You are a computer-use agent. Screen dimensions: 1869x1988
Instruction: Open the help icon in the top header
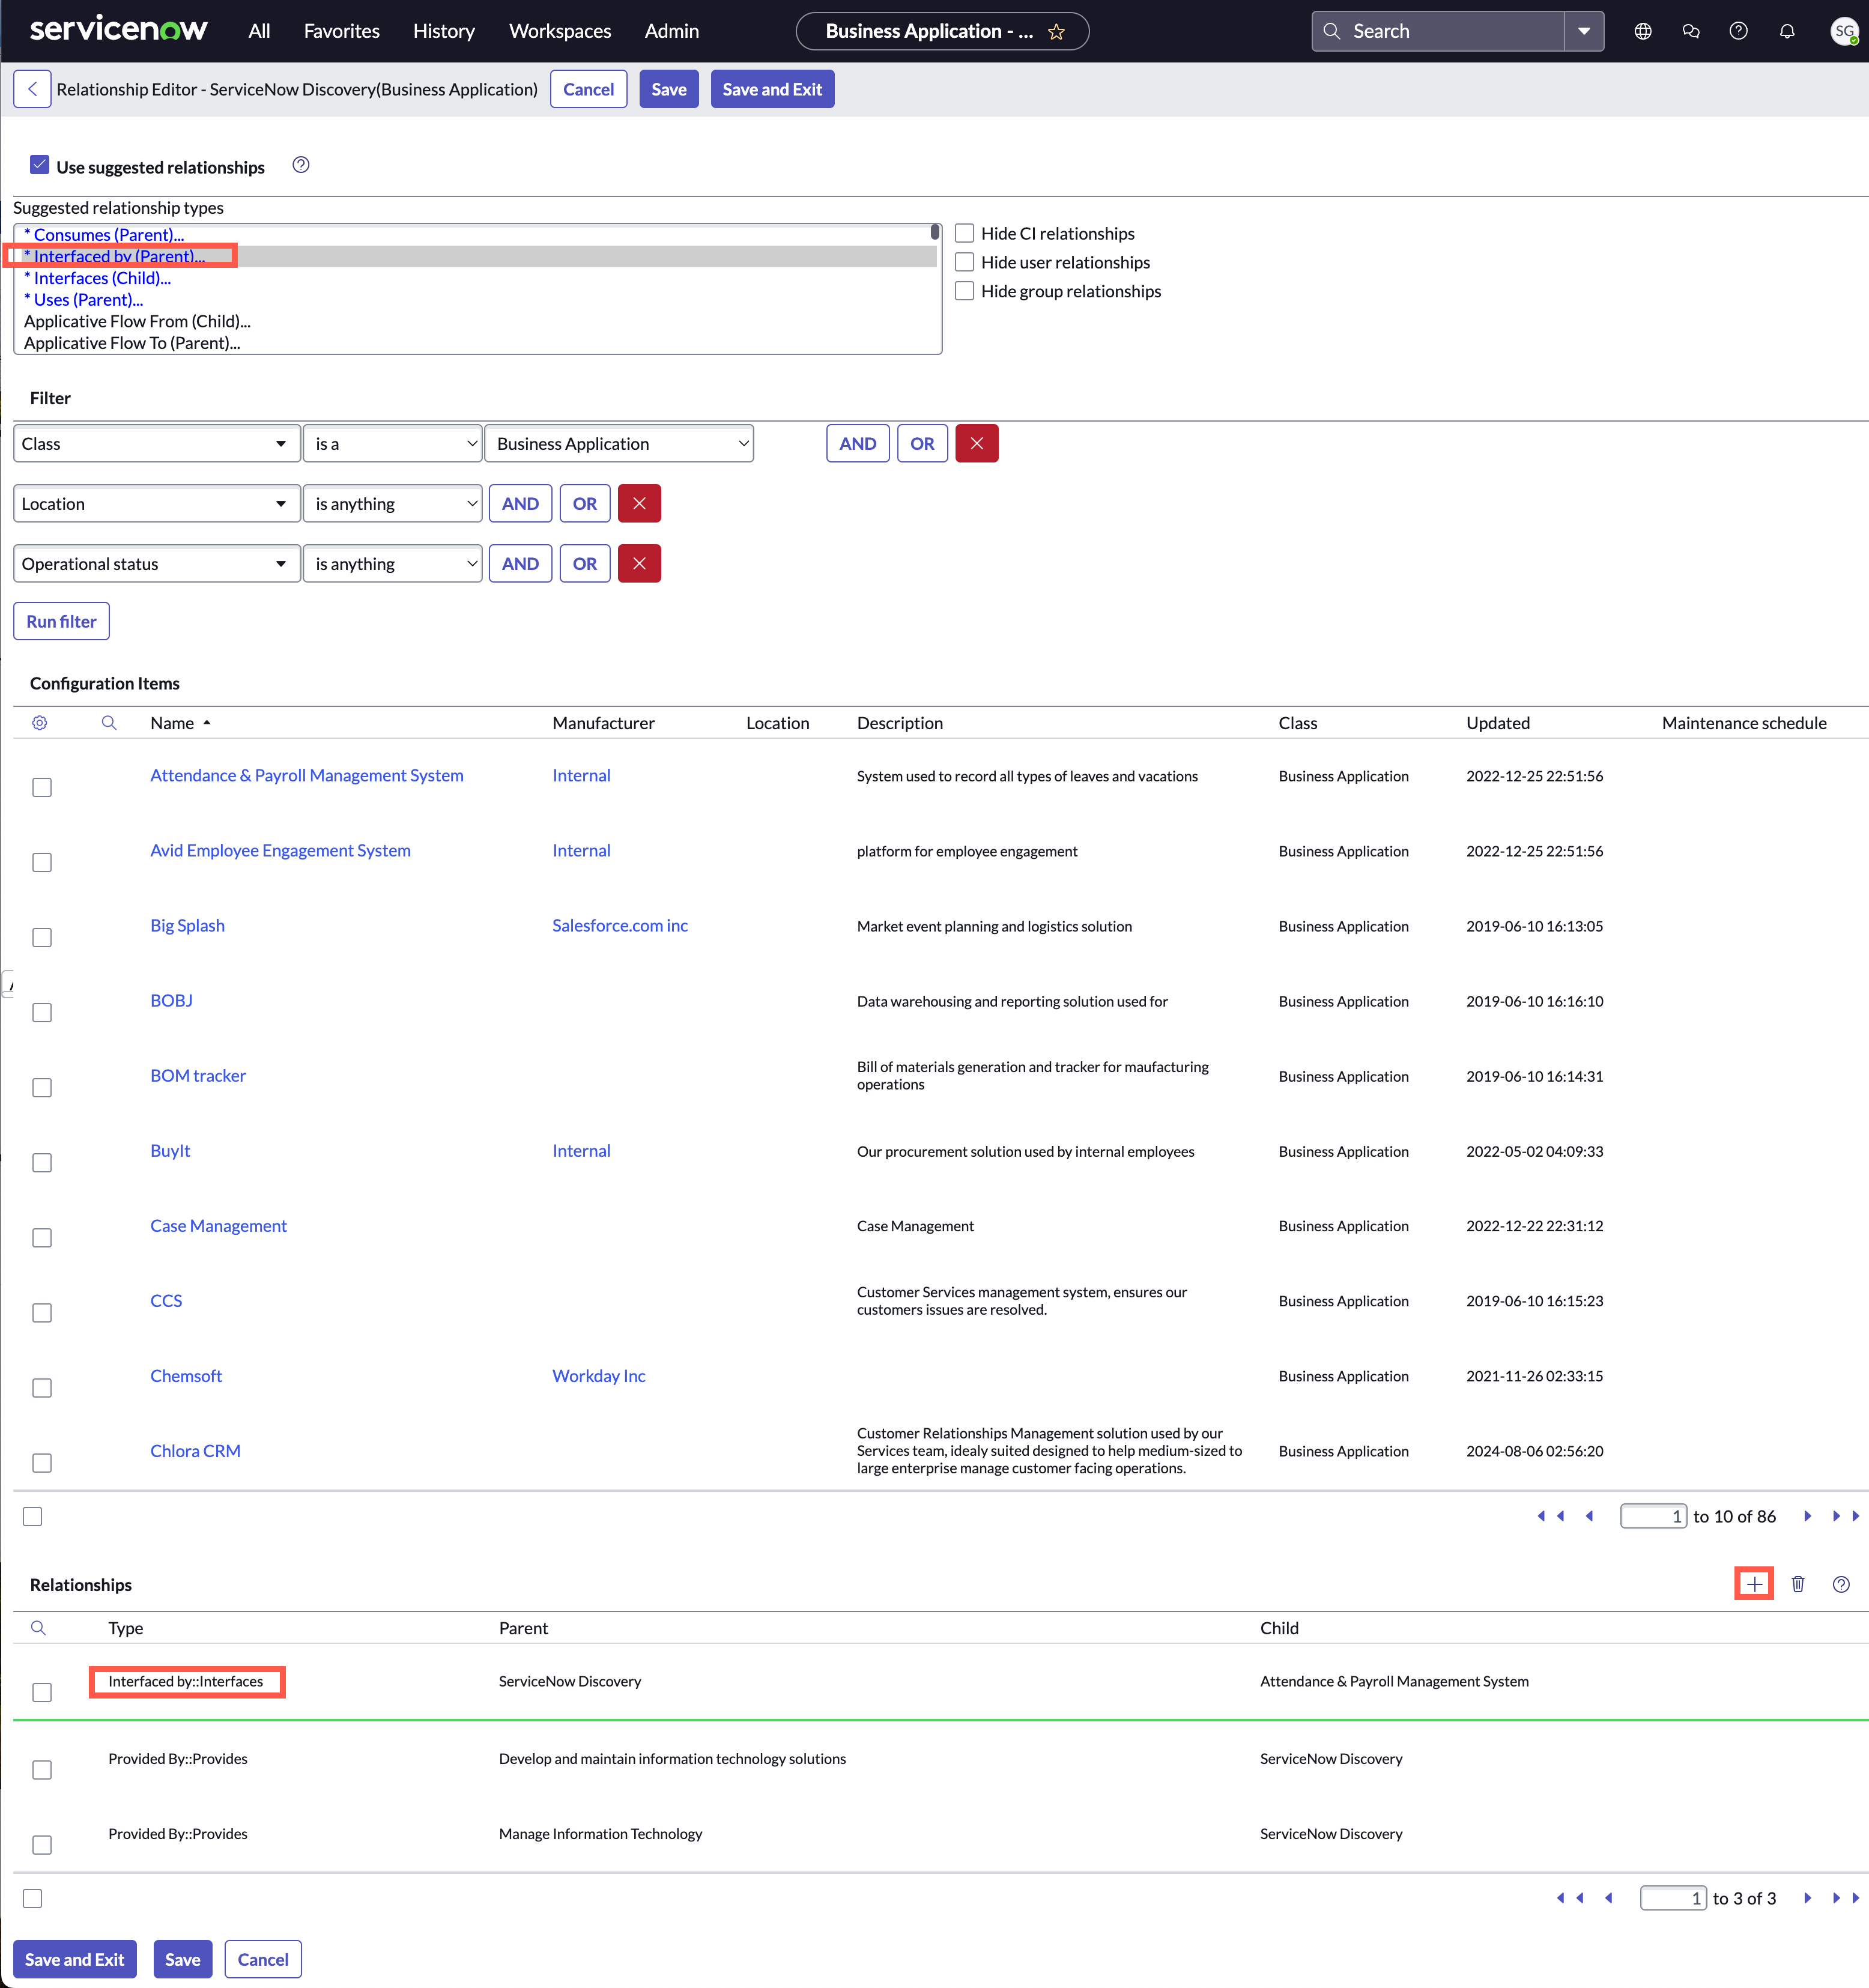click(x=1739, y=31)
